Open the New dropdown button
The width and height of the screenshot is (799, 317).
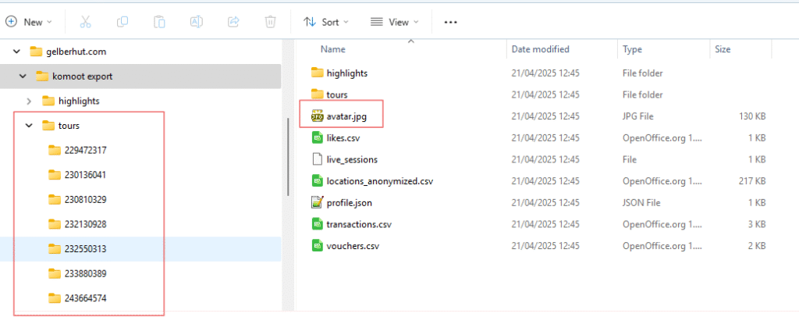[x=29, y=22]
